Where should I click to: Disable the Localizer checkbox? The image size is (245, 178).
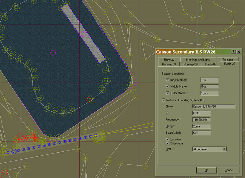(167, 139)
